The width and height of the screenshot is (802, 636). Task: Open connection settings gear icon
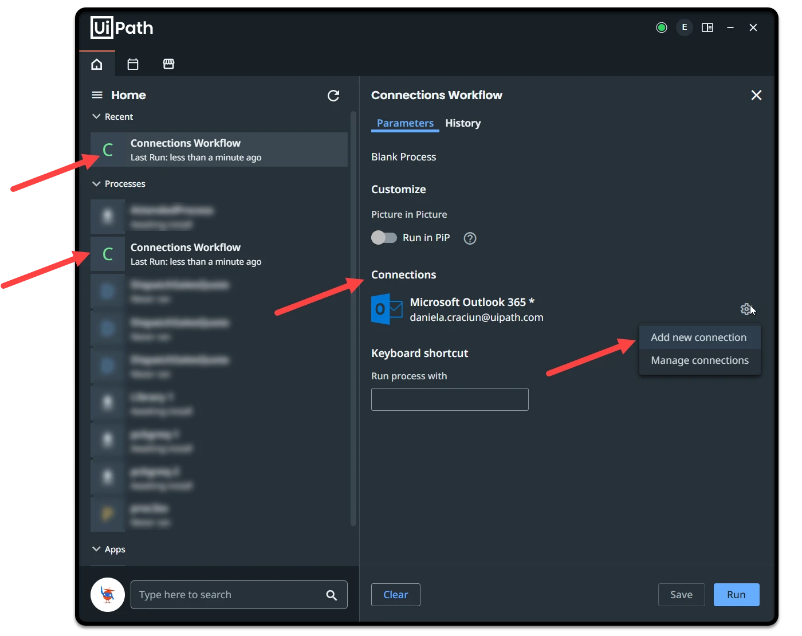(x=745, y=309)
